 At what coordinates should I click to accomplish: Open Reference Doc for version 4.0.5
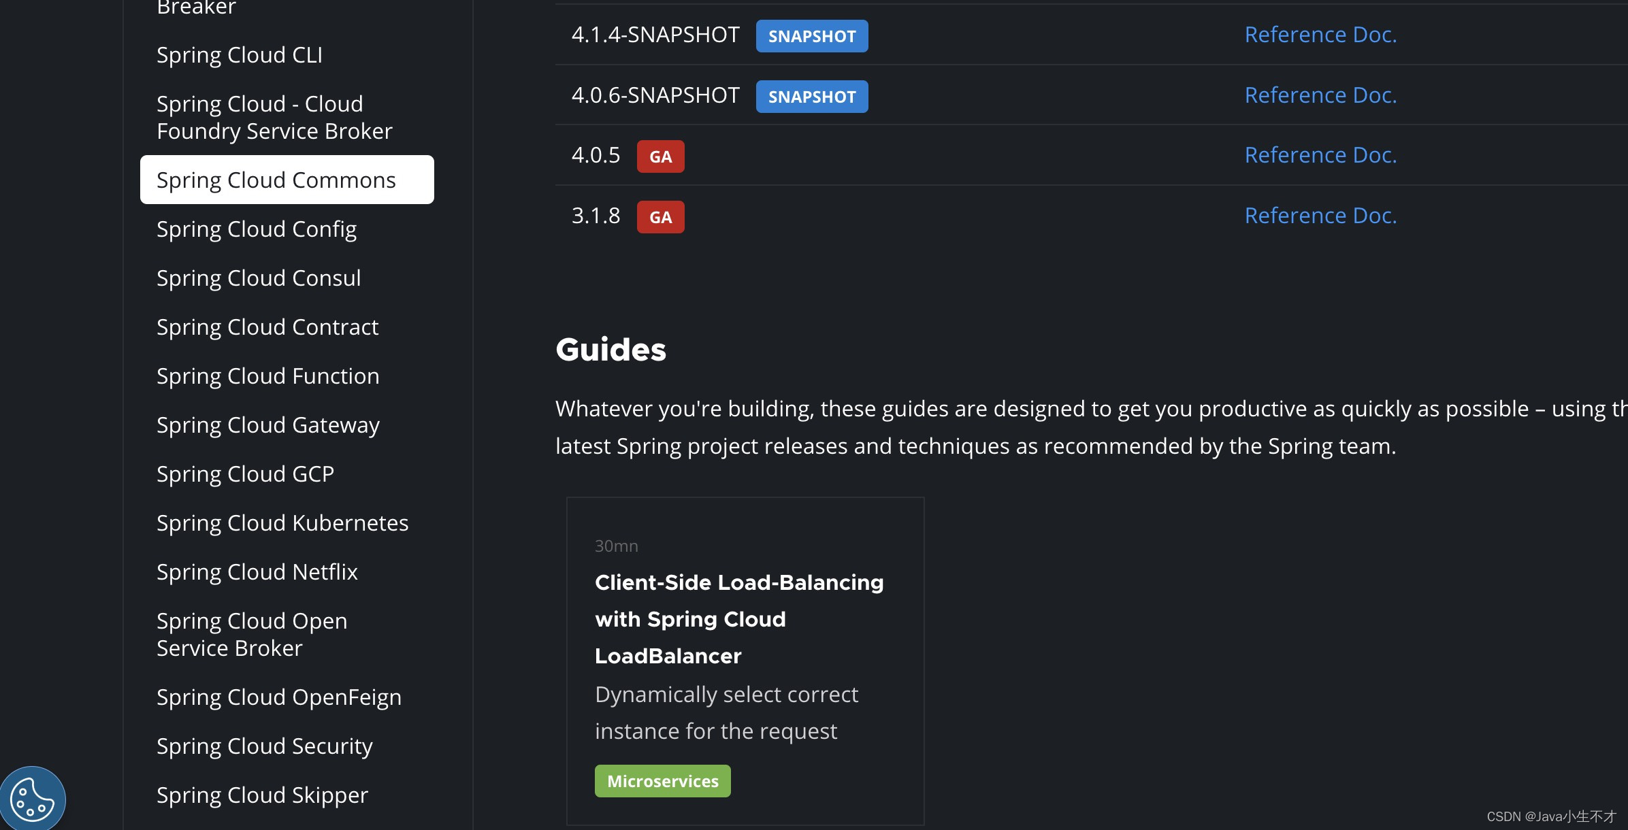(1320, 154)
